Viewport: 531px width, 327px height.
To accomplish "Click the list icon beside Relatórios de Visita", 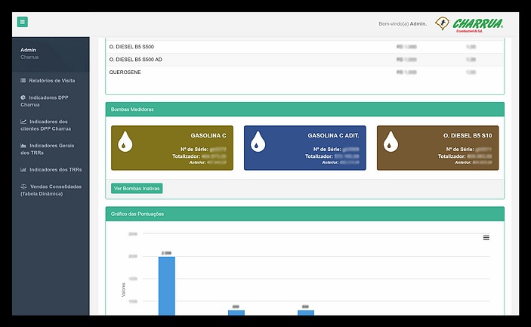I will (x=23, y=80).
